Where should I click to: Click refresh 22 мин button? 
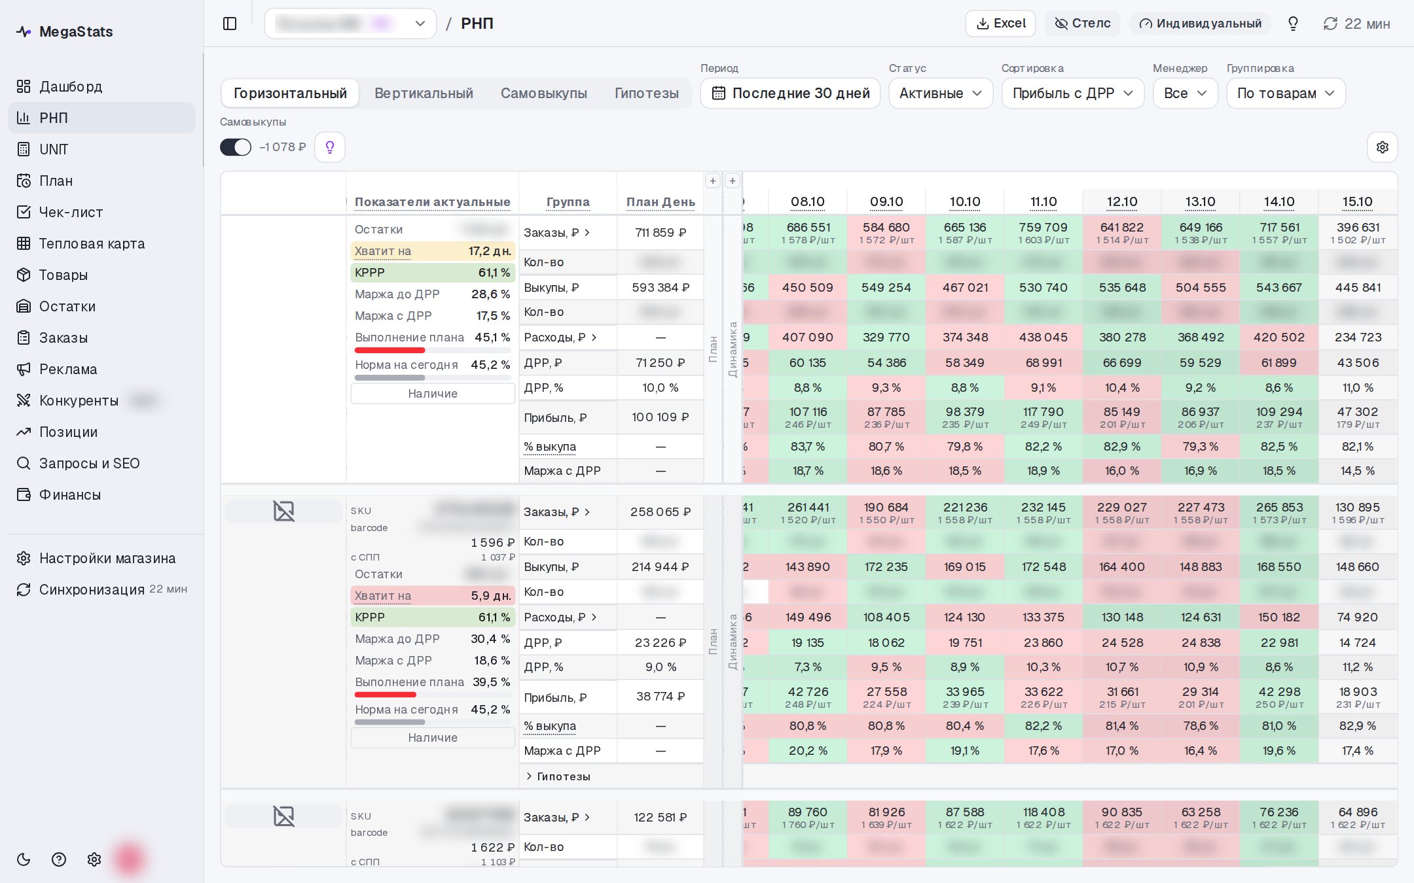(x=1356, y=24)
